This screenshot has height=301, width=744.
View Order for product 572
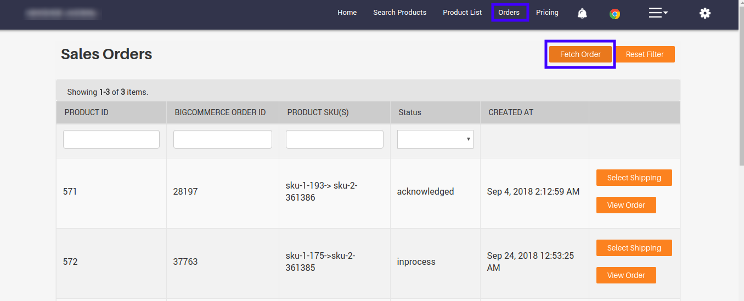(626, 275)
